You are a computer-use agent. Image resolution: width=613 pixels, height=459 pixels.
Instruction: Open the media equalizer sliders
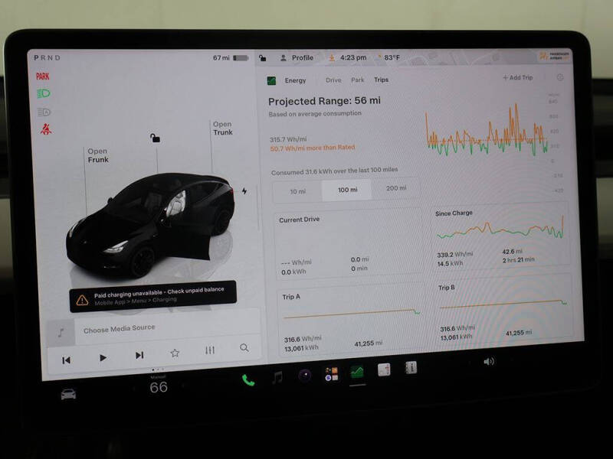pos(210,350)
